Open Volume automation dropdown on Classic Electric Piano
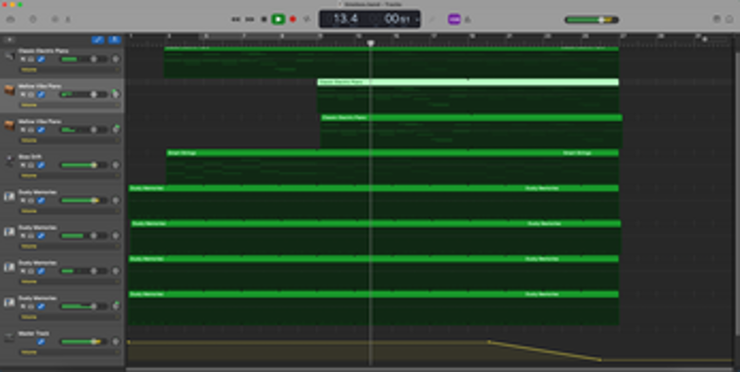740x372 pixels. (x=69, y=69)
